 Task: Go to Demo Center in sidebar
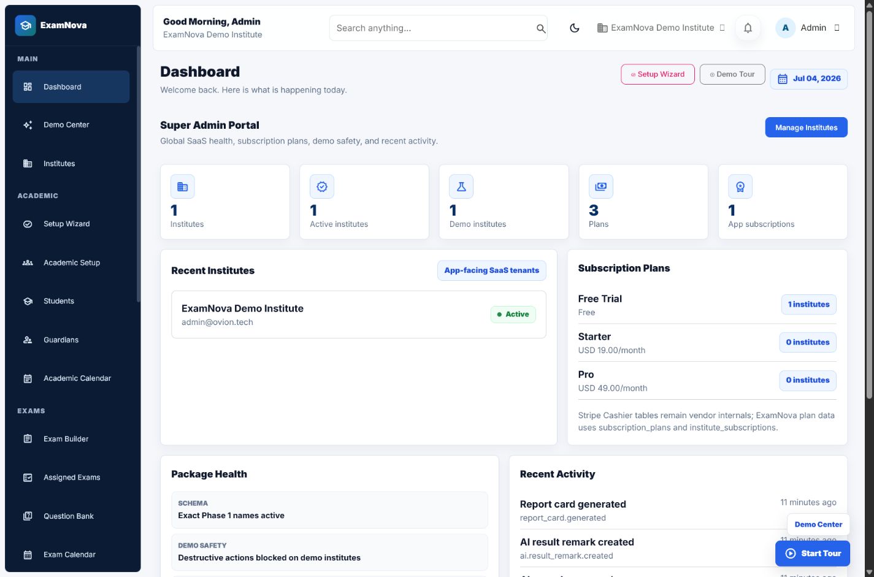click(x=71, y=125)
